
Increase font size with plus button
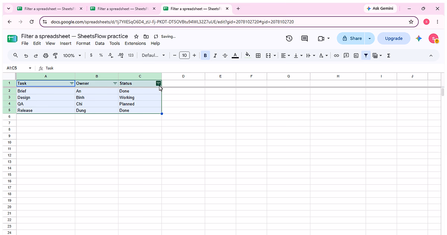point(194,55)
